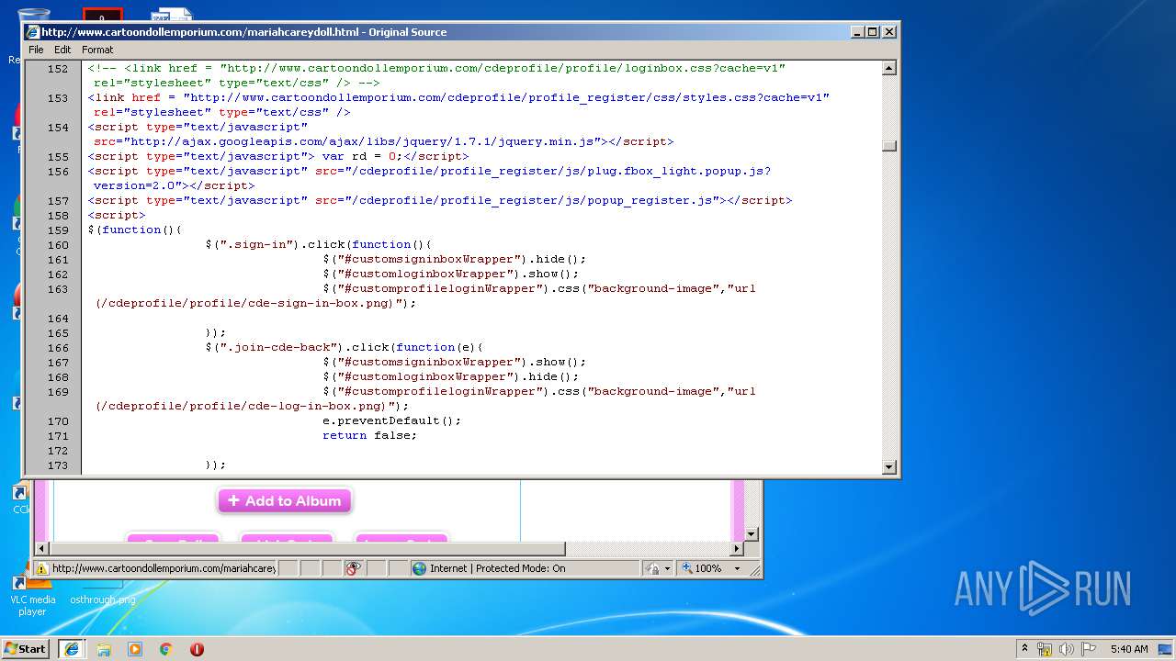
Task: Click the horizontal scrollbar thumb in browser
Action: click(307, 549)
